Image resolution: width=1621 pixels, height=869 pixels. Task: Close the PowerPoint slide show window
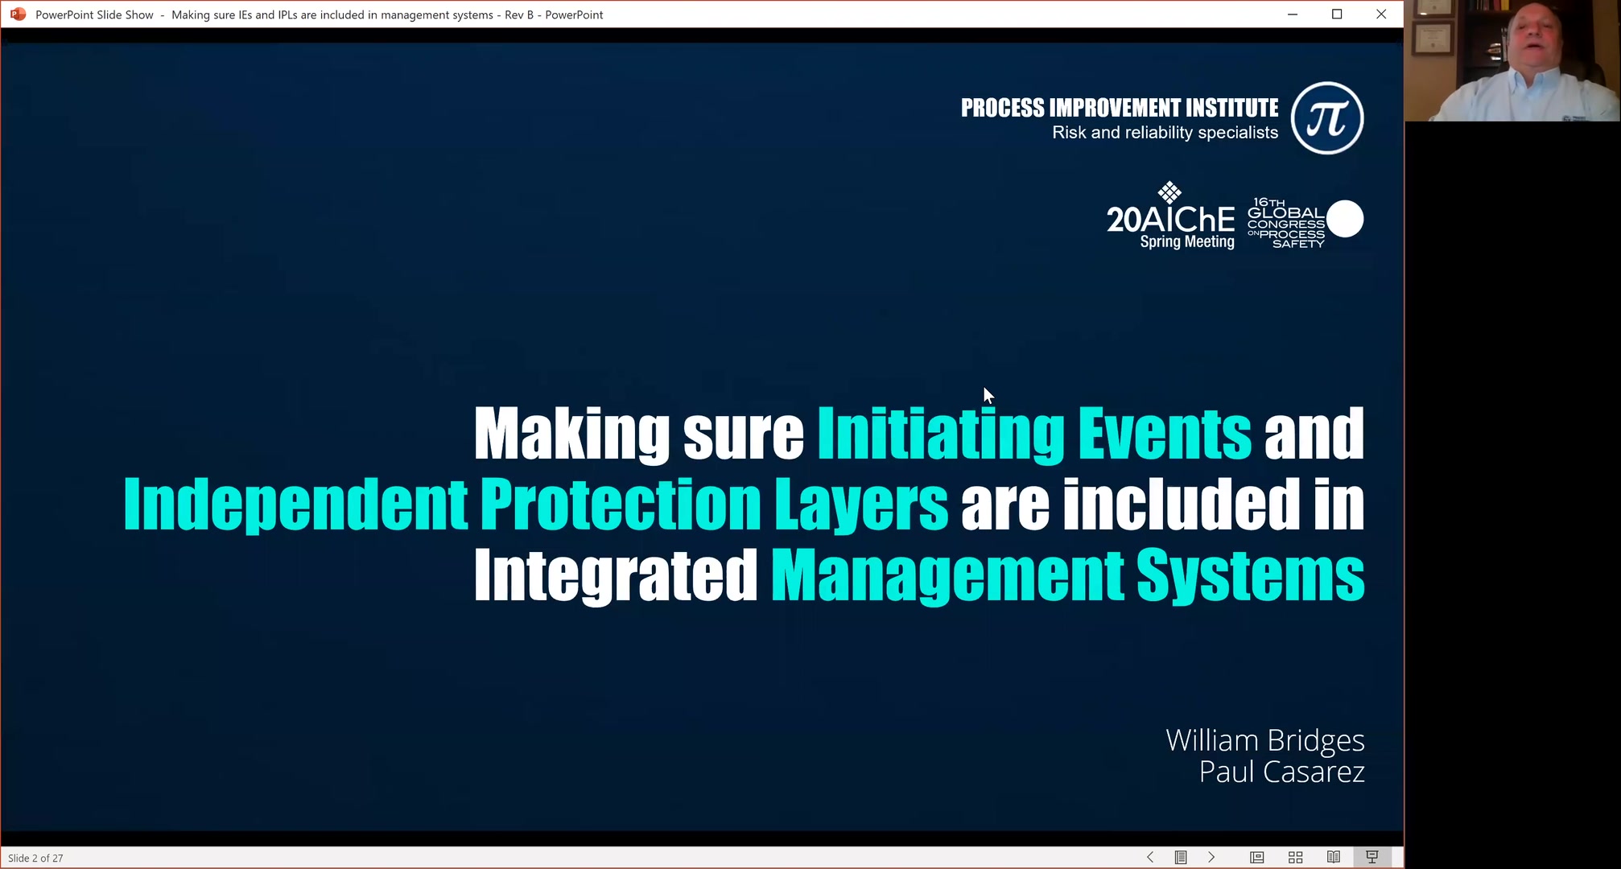click(1381, 14)
